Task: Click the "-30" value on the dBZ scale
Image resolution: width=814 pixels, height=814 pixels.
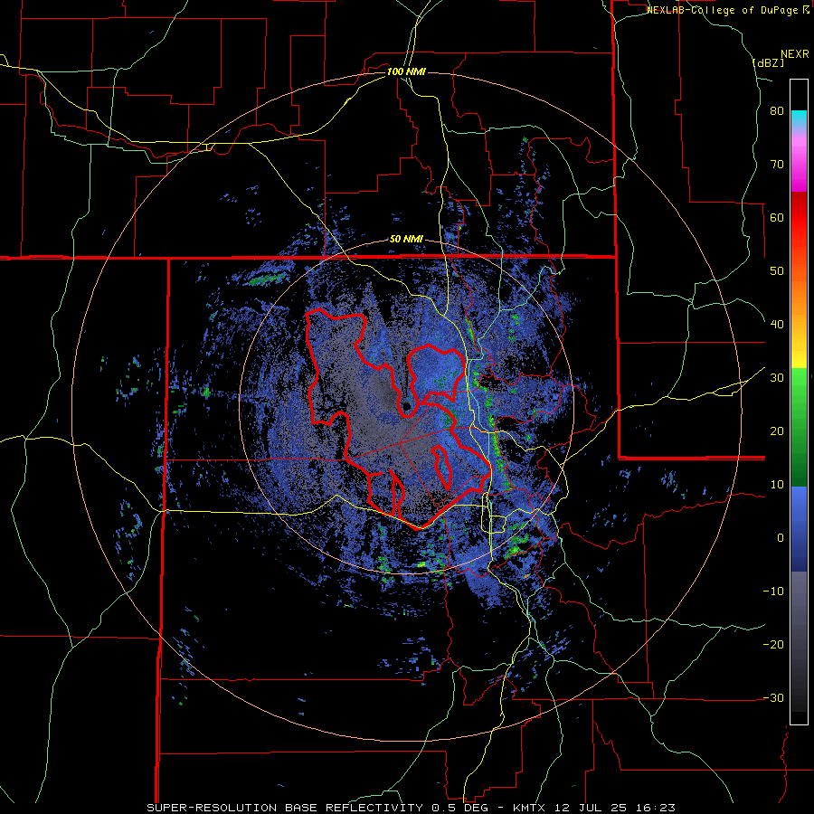Action: (x=773, y=697)
